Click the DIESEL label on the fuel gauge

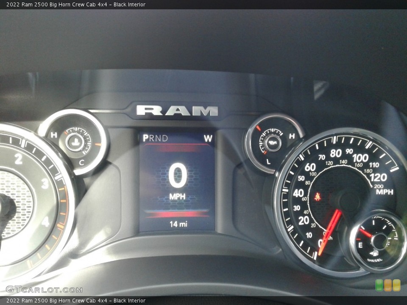coord(375,260)
